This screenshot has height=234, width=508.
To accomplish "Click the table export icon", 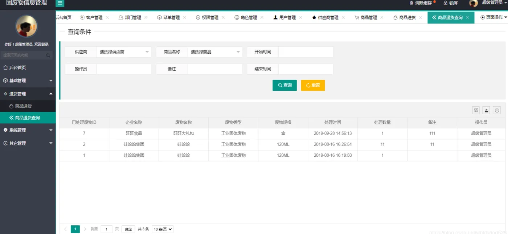I will (x=487, y=110).
